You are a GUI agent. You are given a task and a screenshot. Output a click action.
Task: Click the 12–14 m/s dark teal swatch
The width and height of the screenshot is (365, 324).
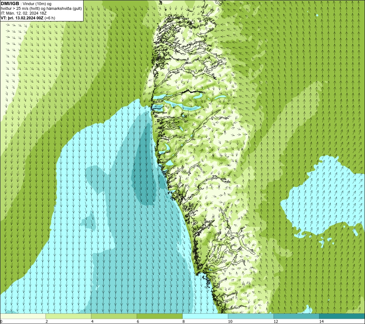tap(296, 316)
